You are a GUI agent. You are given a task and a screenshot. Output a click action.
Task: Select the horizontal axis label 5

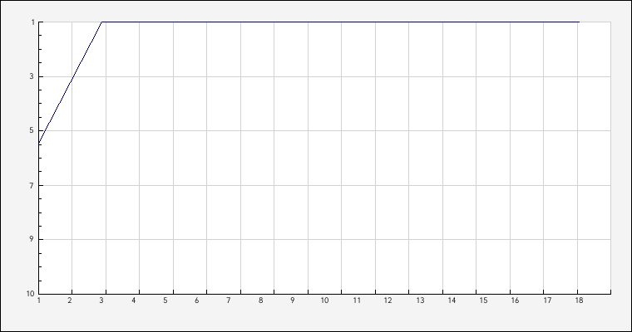[x=165, y=300]
